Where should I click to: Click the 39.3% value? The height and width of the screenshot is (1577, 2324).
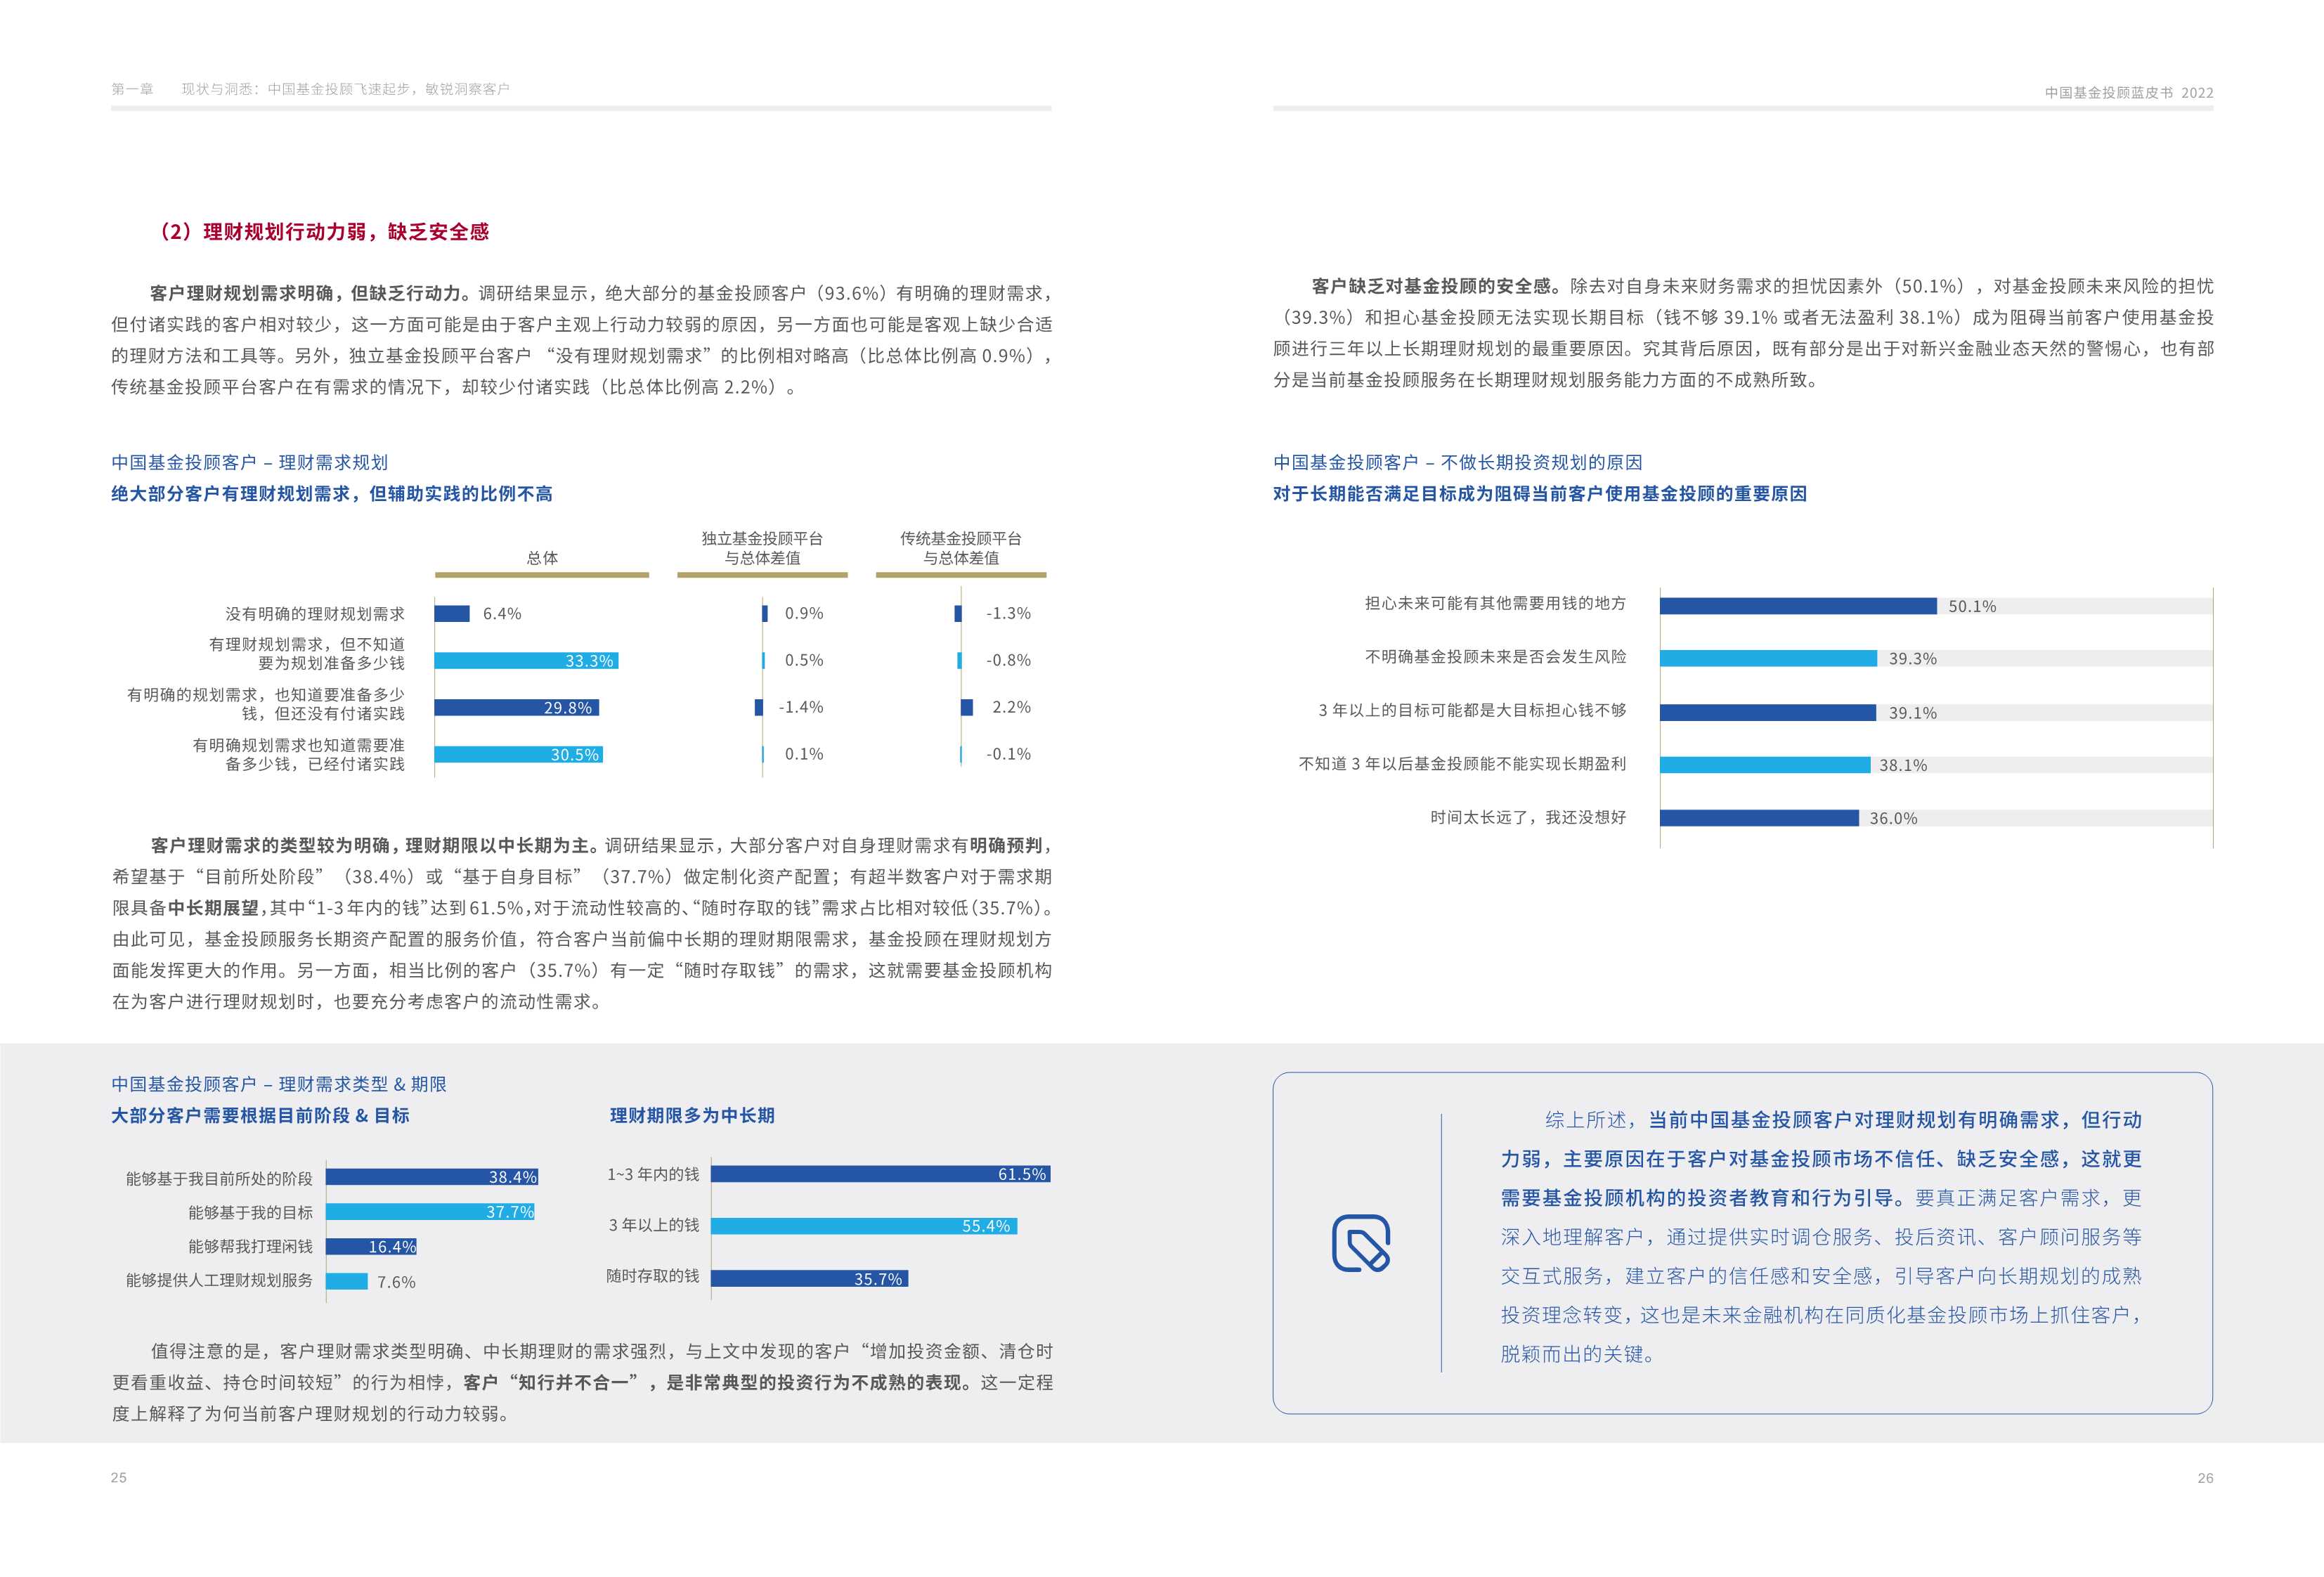(x=1912, y=659)
